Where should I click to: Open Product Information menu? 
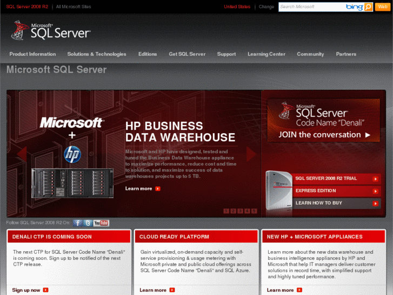[x=32, y=54]
